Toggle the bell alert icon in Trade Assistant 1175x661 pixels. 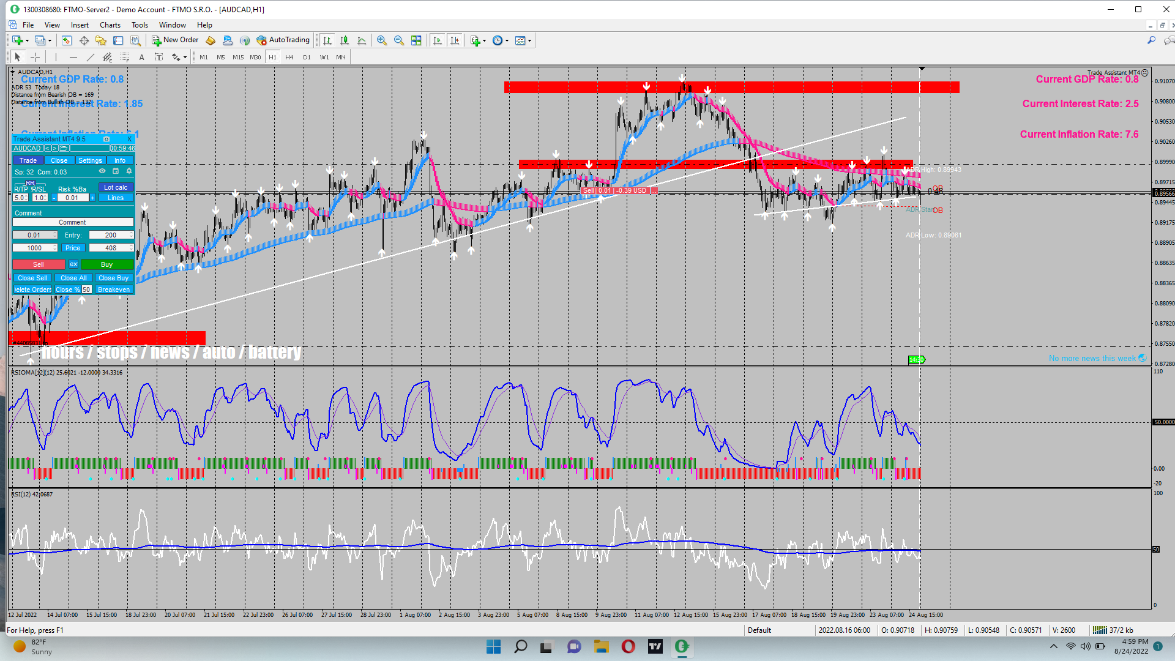[129, 171]
